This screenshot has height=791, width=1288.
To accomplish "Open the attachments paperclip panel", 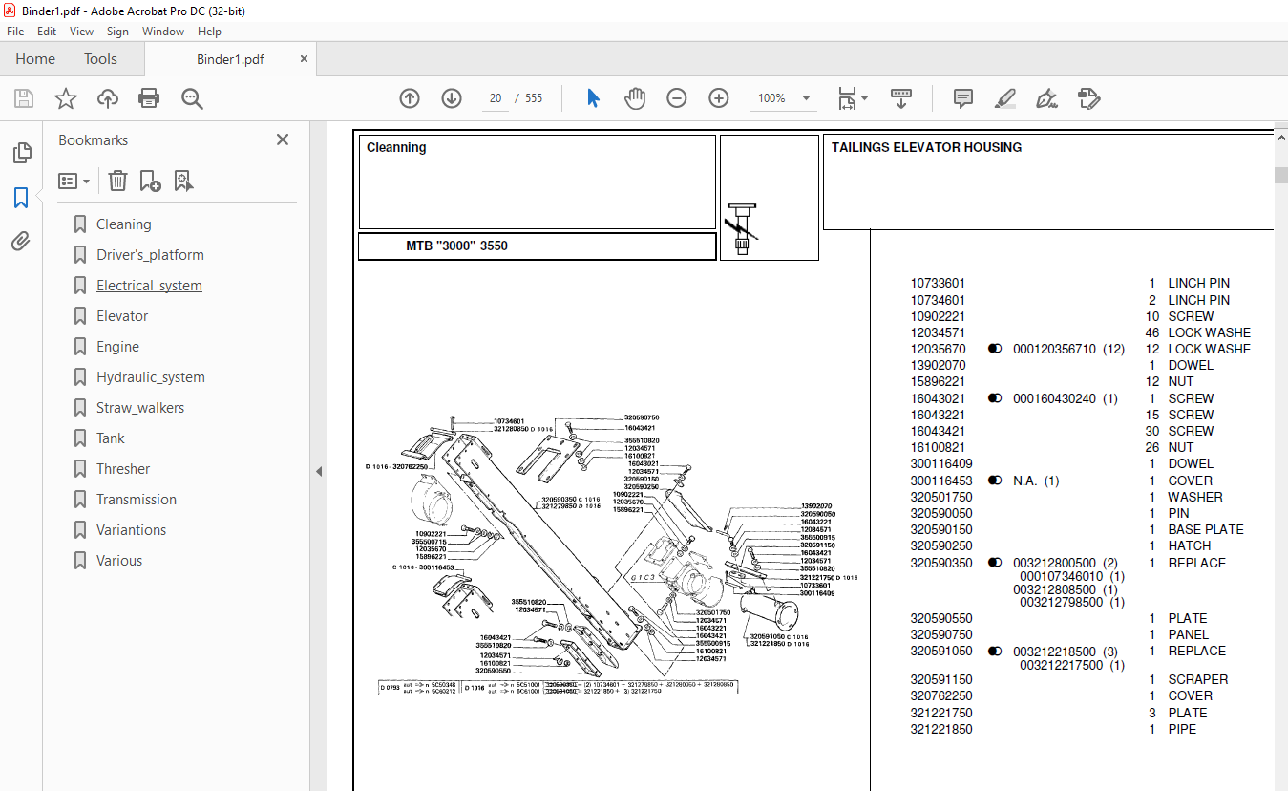I will 21,242.
